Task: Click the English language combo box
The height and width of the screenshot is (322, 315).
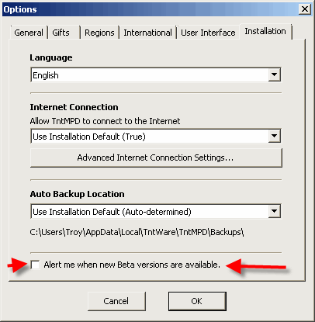Action: pyautogui.click(x=156, y=75)
